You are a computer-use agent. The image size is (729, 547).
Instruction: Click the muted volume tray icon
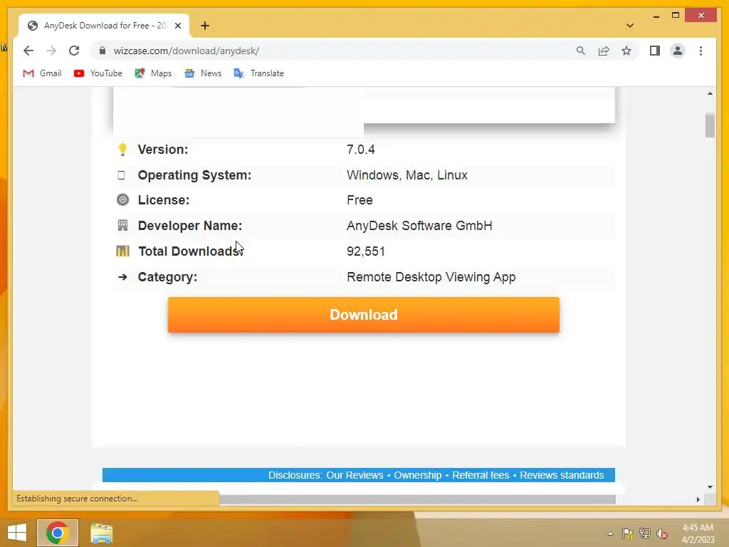click(662, 533)
